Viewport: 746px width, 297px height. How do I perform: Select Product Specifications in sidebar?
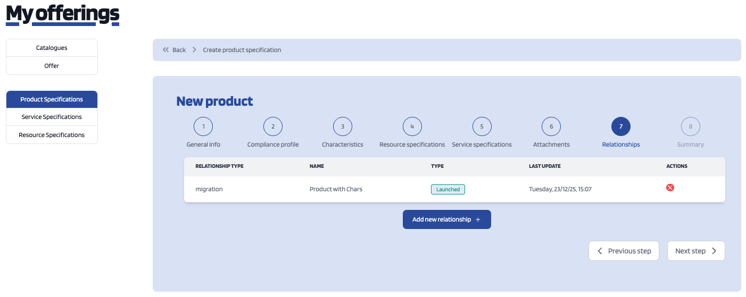(52, 99)
